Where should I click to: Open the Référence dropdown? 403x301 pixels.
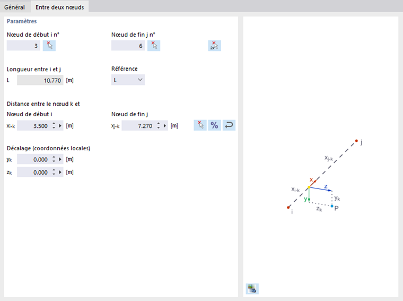(x=128, y=80)
